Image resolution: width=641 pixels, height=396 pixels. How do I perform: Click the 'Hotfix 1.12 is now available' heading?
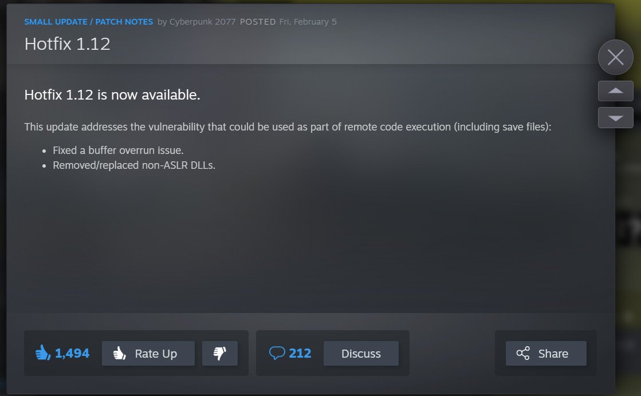tap(112, 95)
